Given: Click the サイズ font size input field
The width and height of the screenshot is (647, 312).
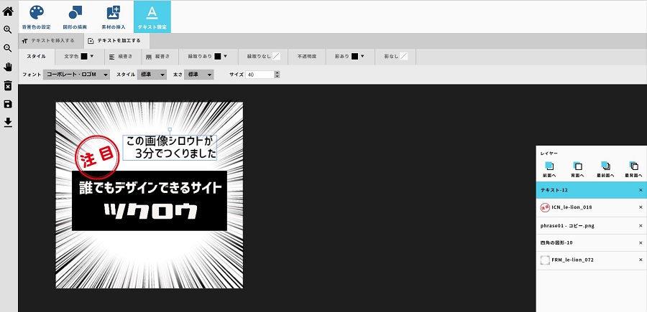Looking at the screenshot, I should (x=259, y=75).
